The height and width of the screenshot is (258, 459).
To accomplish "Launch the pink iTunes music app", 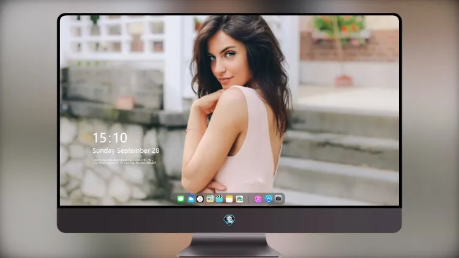I will click(x=258, y=199).
